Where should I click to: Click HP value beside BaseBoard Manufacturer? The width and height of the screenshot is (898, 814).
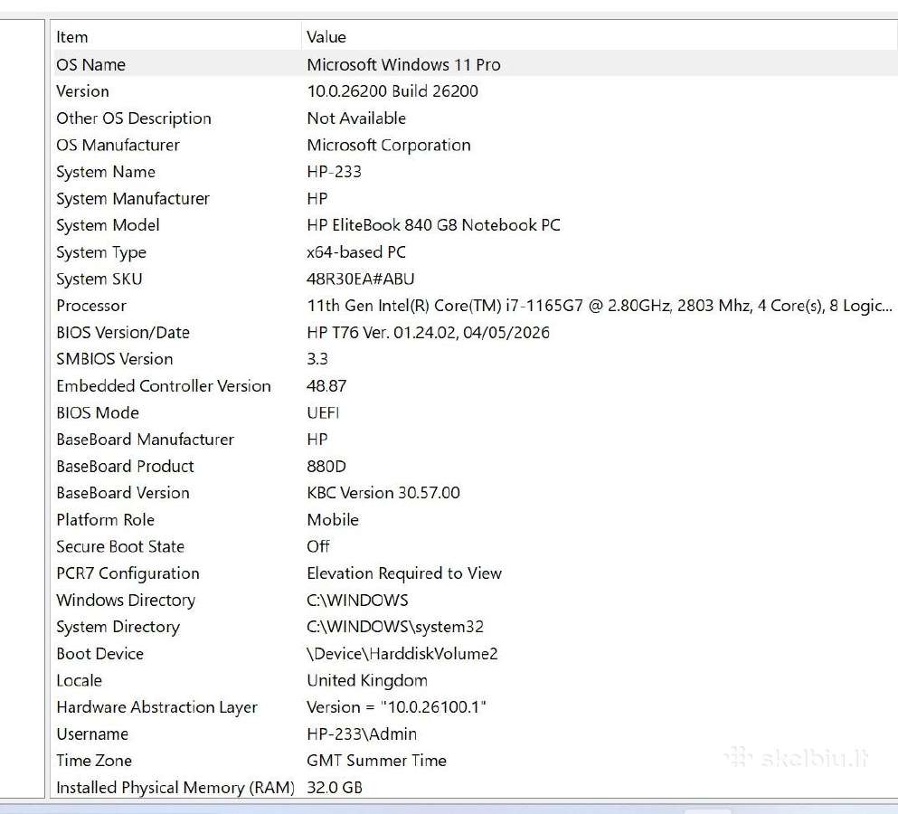pos(317,440)
